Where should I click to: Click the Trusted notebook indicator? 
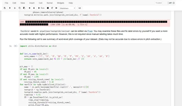159,3
